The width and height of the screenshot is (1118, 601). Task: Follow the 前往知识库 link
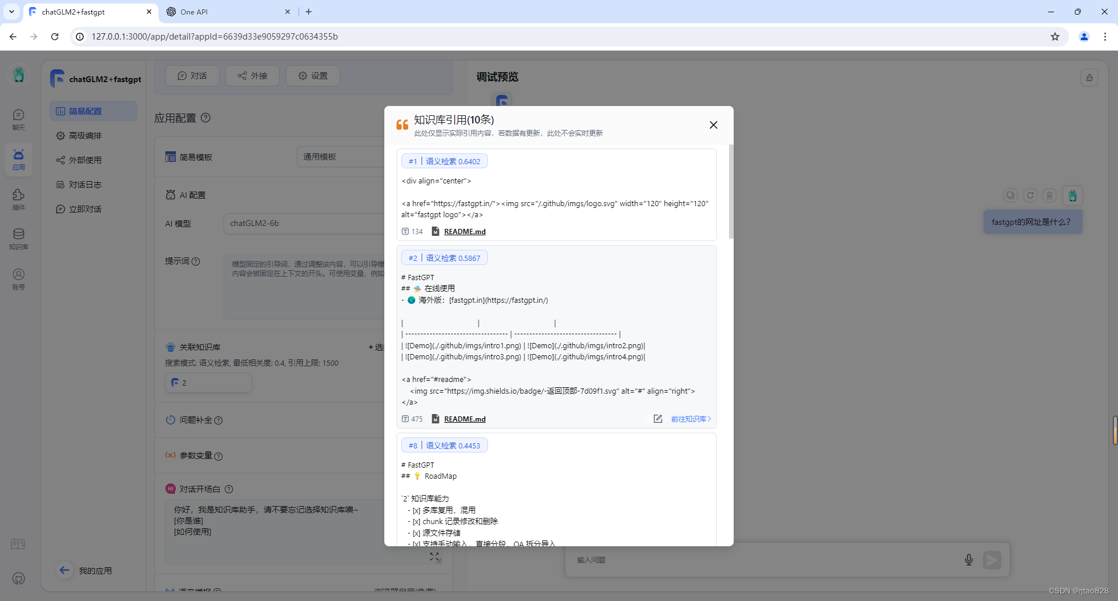[691, 419]
